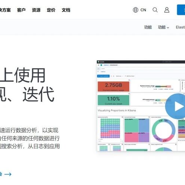The height and width of the screenshot is (185, 185).
Task: Click the 1.10% CPU usage tile
Action: click(x=114, y=100)
